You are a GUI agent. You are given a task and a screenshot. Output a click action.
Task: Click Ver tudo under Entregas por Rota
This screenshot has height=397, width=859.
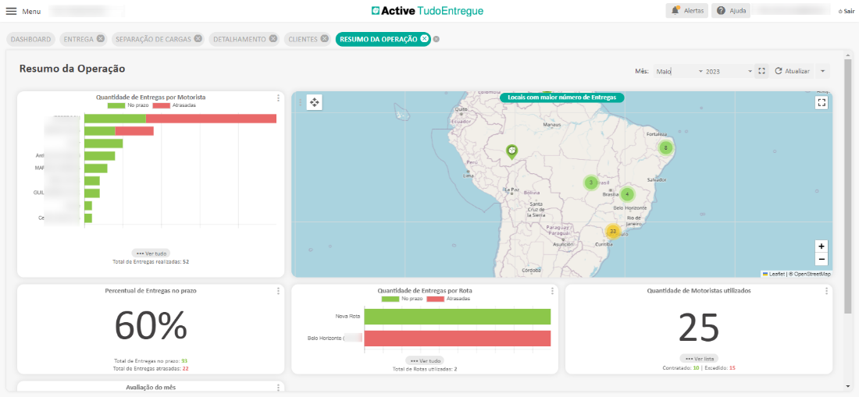pos(425,361)
